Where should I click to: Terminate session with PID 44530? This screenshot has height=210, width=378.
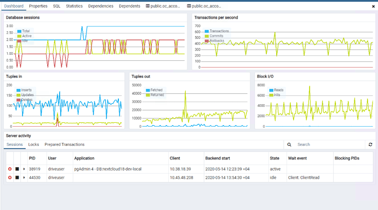[x=17, y=178]
